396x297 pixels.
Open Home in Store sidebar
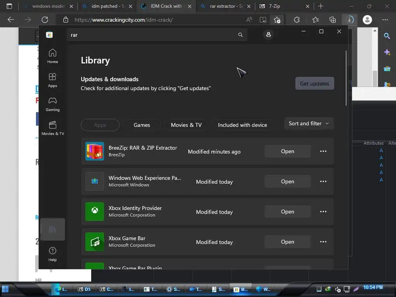coord(53,56)
